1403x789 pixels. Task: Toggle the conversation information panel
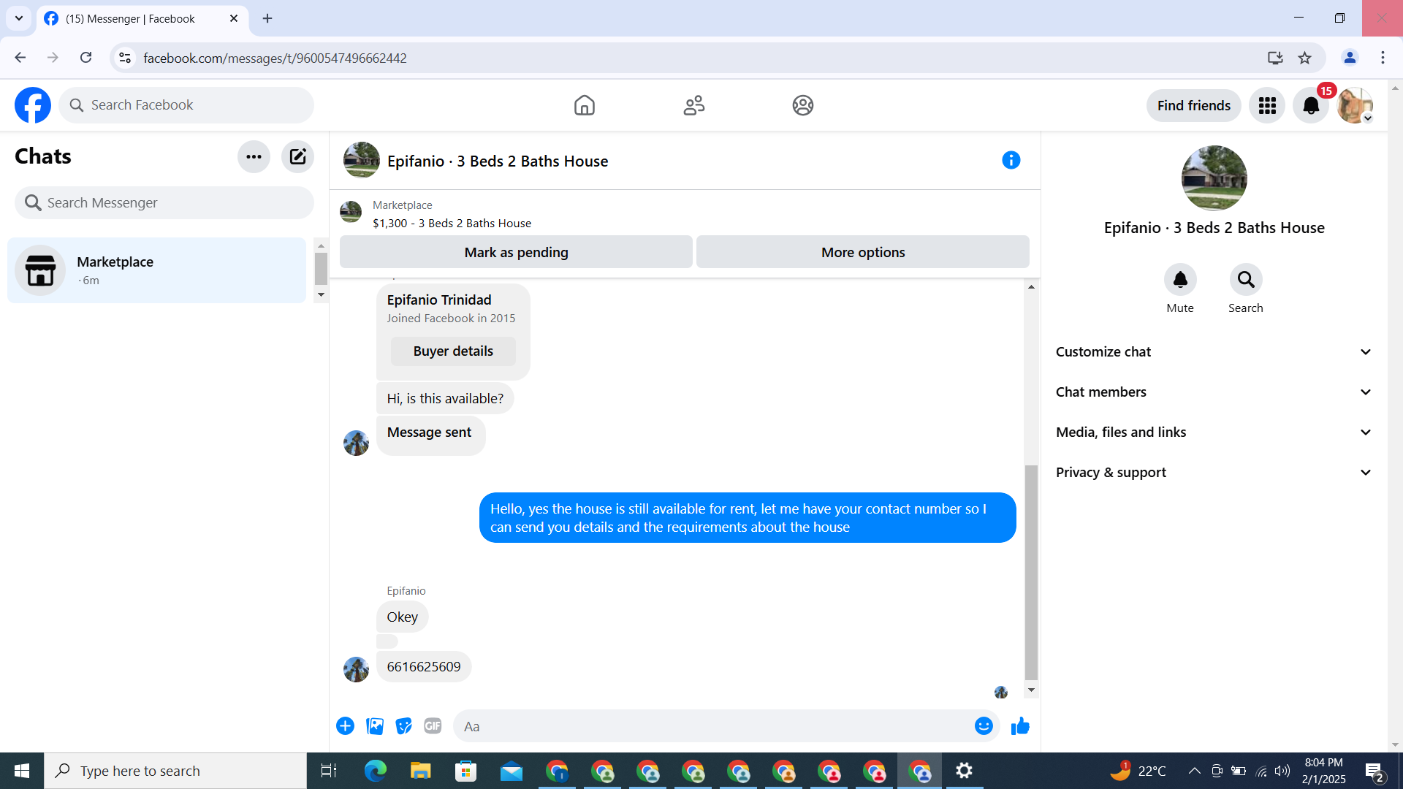coord(1011,160)
